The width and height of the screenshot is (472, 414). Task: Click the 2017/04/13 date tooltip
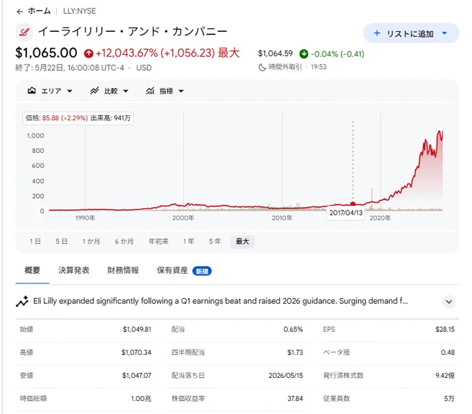(x=346, y=213)
